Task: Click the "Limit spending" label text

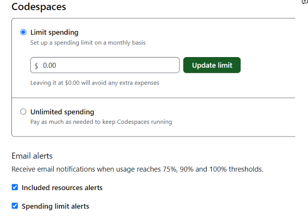Action: (x=54, y=32)
